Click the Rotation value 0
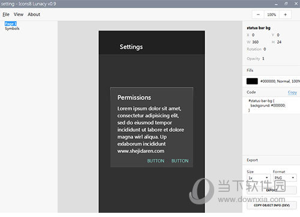The image size is (300, 217). pyautogui.click(x=265, y=49)
